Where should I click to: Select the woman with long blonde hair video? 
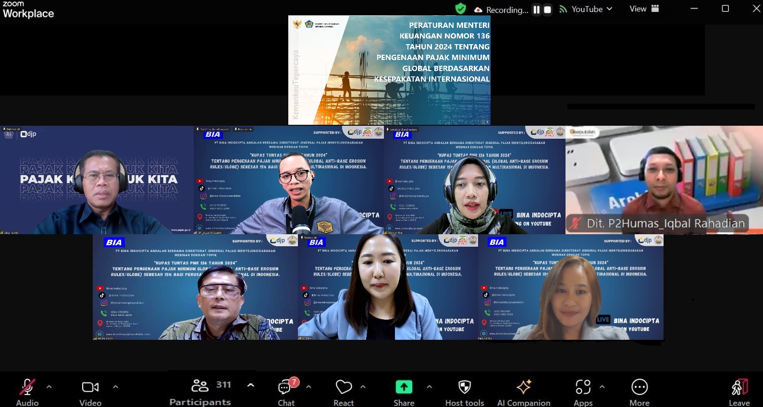(x=571, y=287)
